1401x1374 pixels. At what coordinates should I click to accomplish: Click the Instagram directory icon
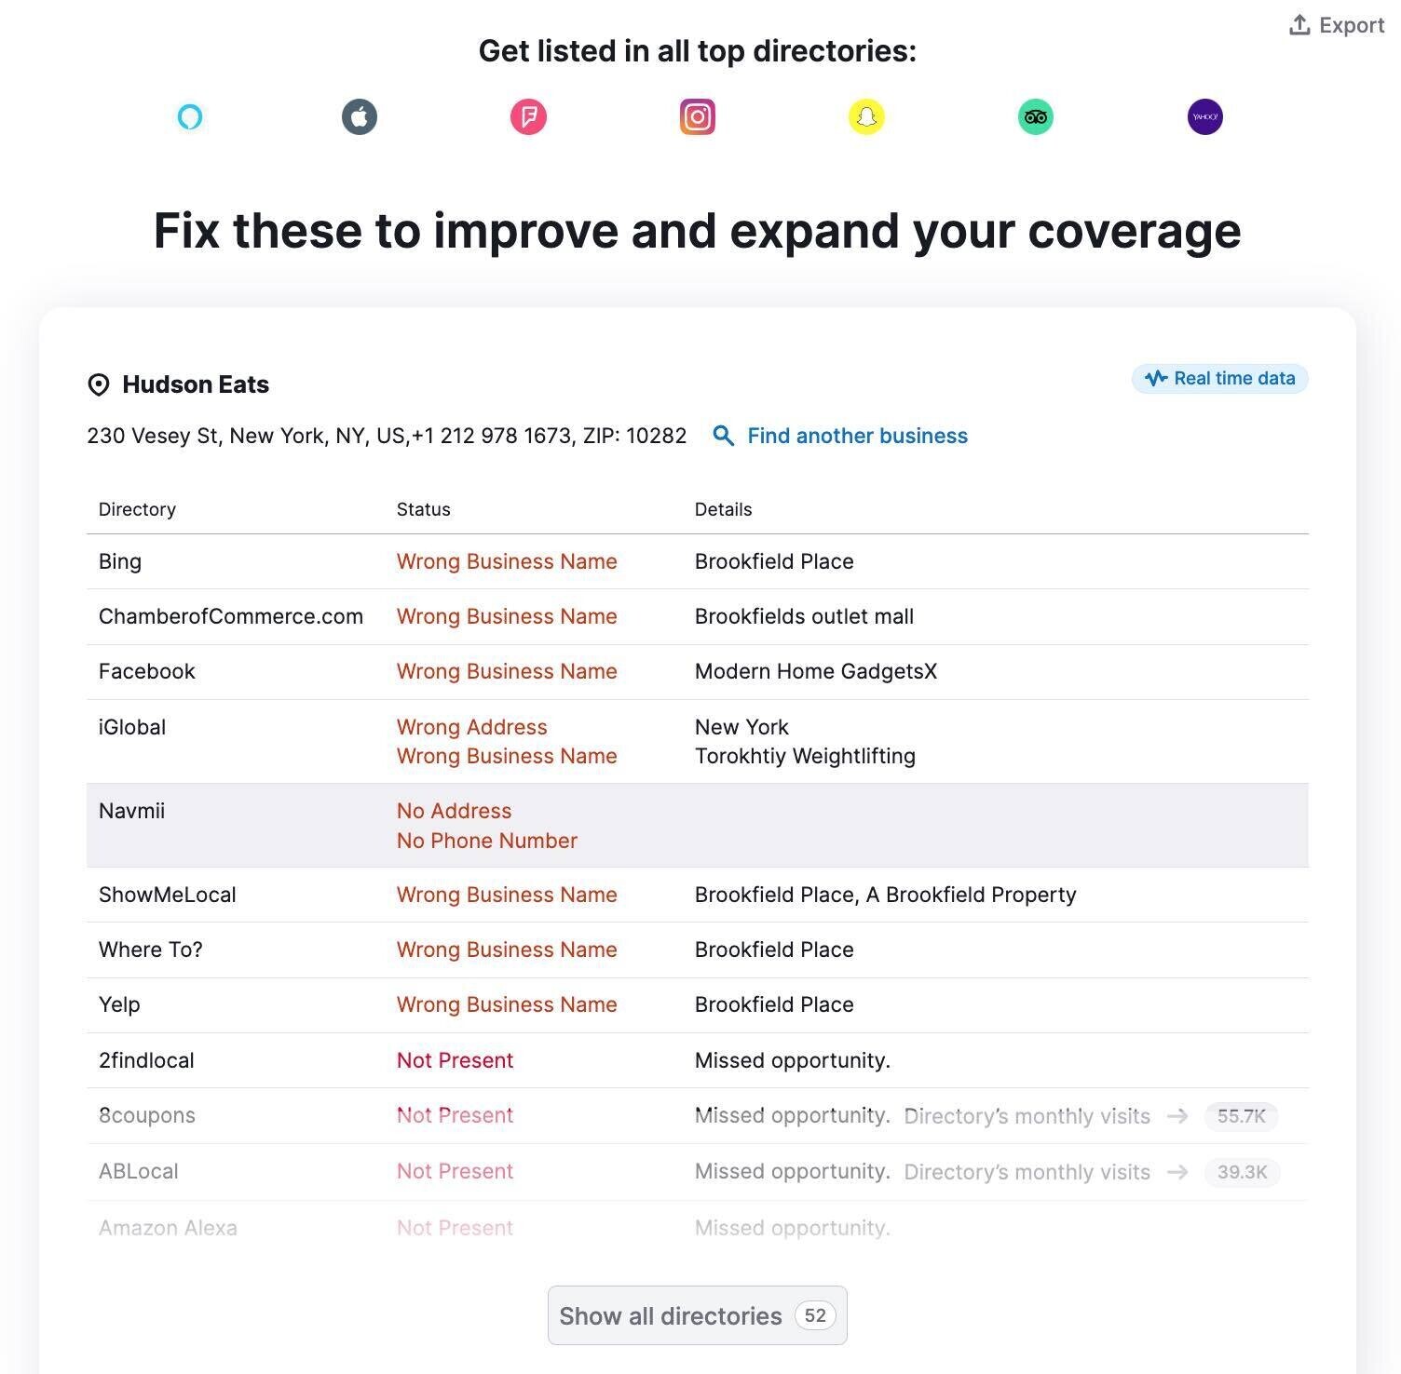pyautogui.click(x=697, y=116)
